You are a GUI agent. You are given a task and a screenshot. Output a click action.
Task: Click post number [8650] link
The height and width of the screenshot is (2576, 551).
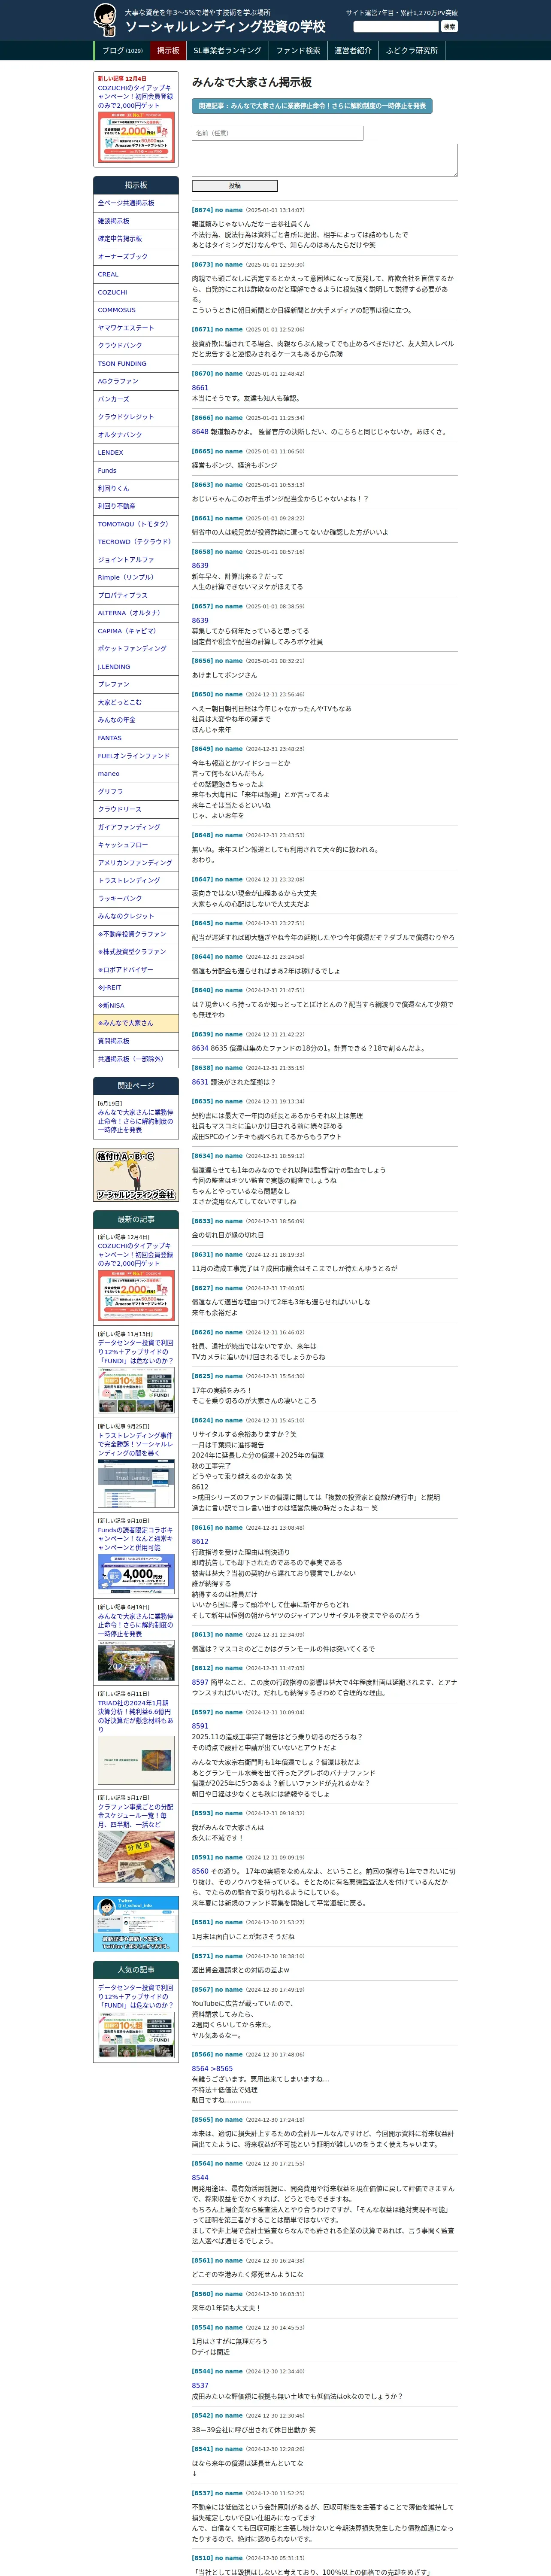202,694
